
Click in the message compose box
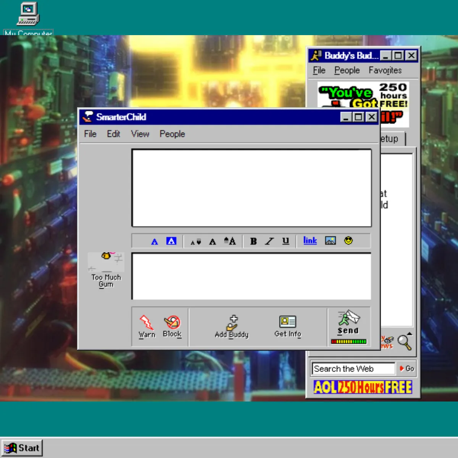(252, 276)
